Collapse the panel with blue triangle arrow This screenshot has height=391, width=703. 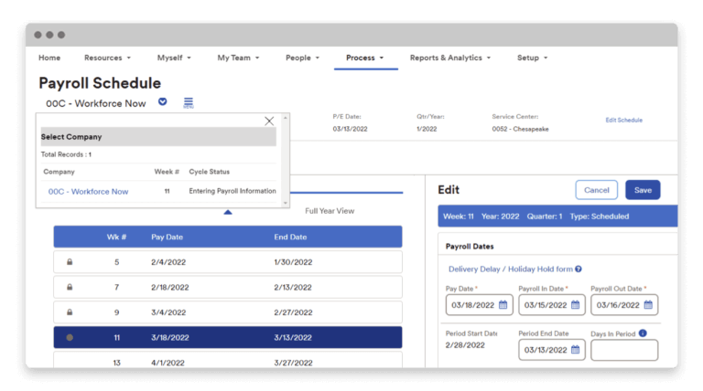(228, 212)
